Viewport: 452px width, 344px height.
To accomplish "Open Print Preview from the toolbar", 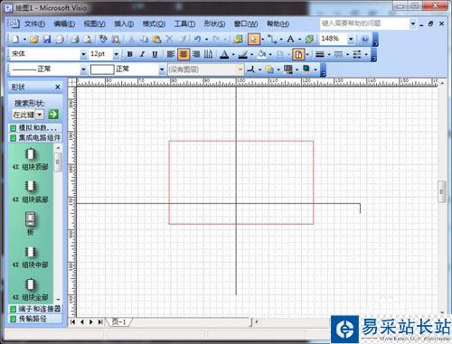I will tap(88, 39).
